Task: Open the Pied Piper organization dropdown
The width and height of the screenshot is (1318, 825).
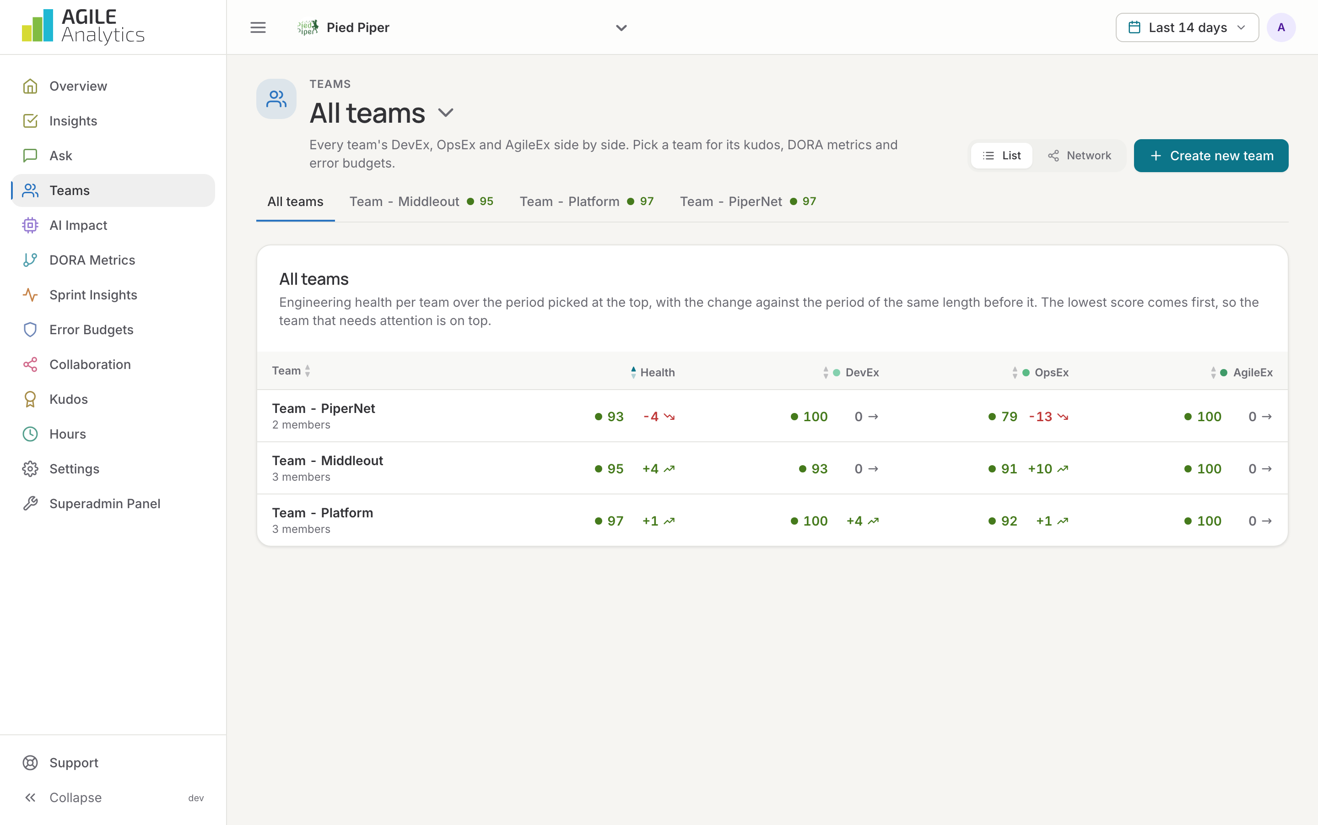Action: tap(462, 27)
